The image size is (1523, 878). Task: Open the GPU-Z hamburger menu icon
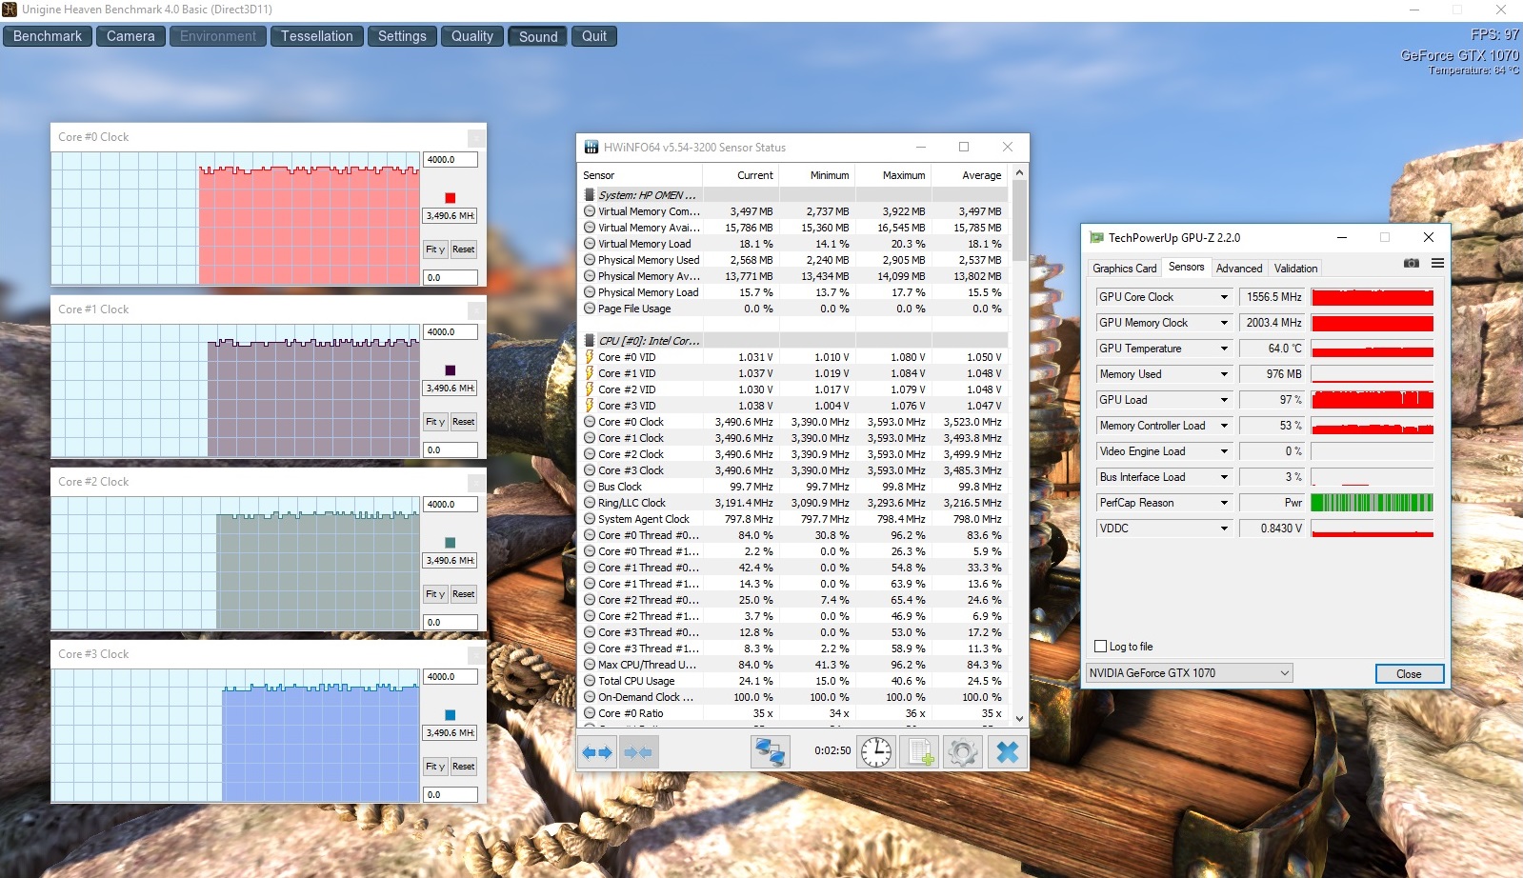(x=1437, y=264)
